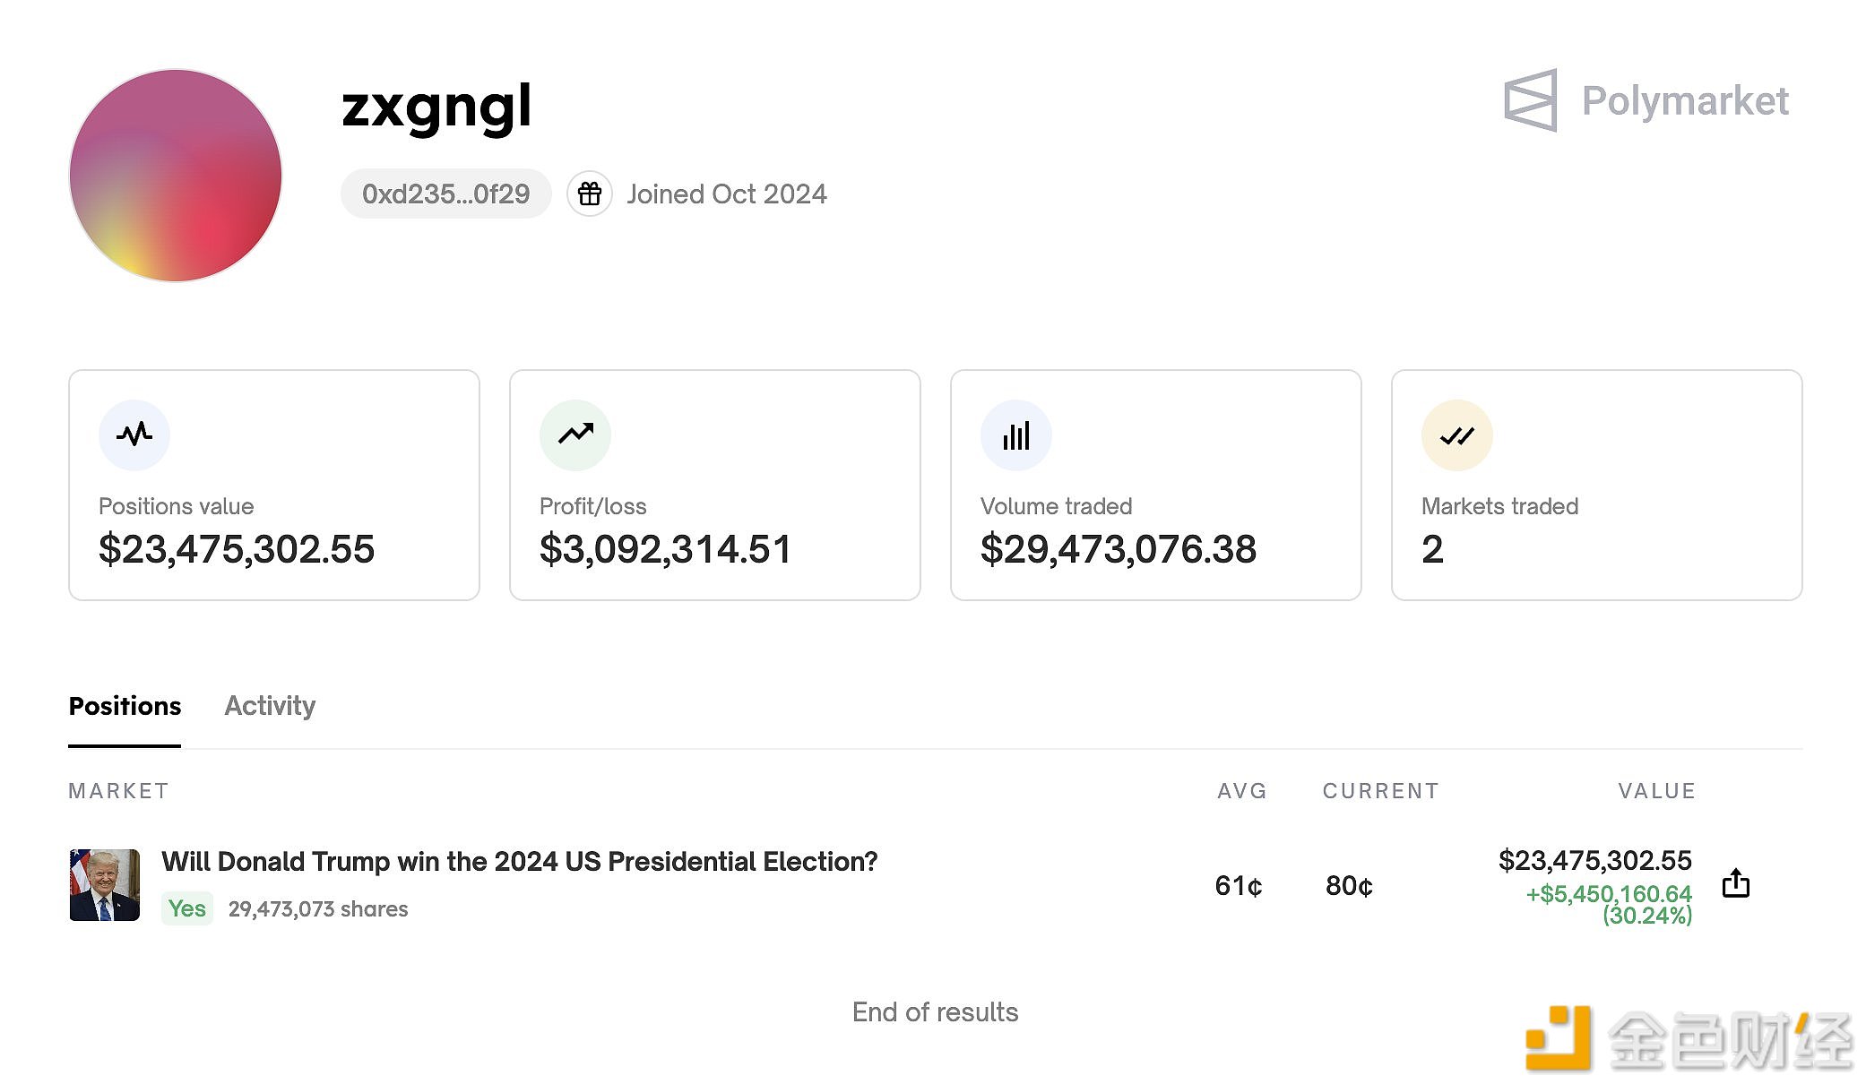Select the Positions tab
1866x1084 pixels.
pos(125,706)
